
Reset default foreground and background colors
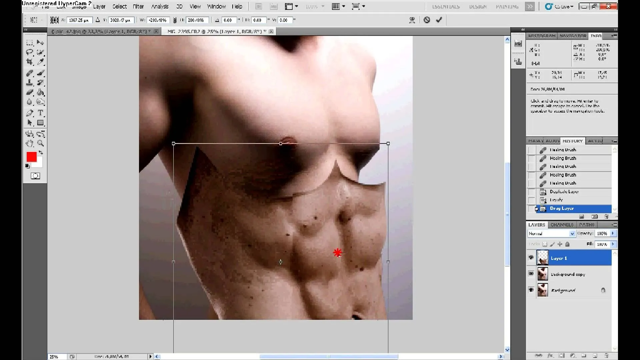tap(27, 166)
